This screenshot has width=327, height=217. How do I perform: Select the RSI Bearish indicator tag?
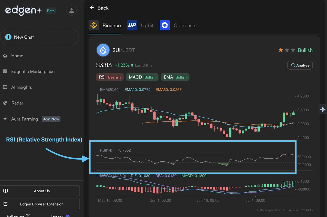tap(110, 77)
